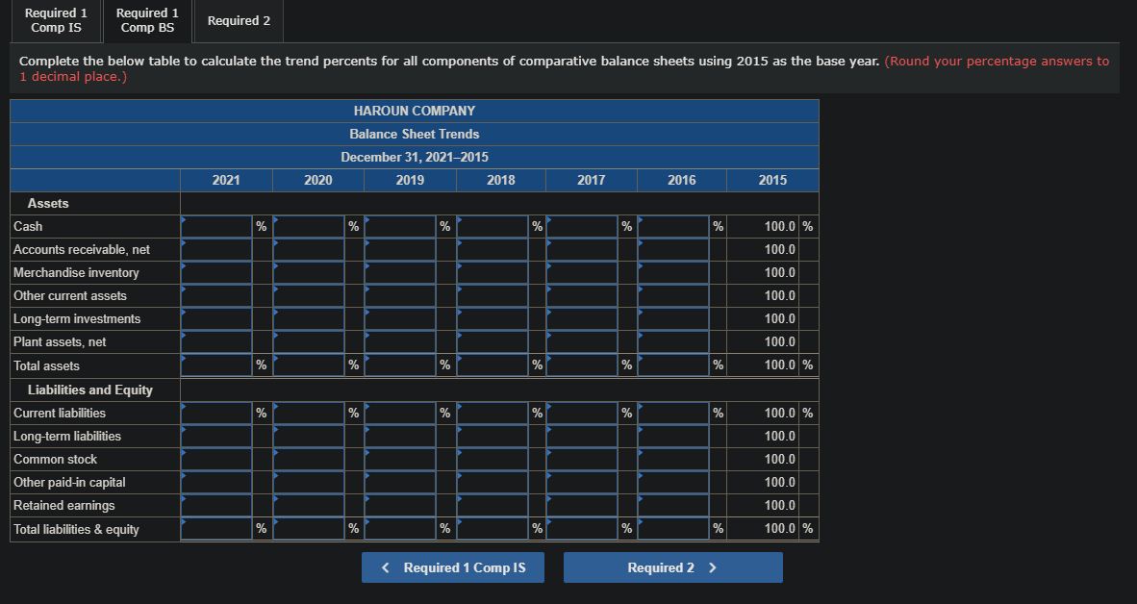The width and height of the screenshot is (1137, 604).
Task: Switch to the Required 1 Comp IS tab
Action: tap(55, 20)
